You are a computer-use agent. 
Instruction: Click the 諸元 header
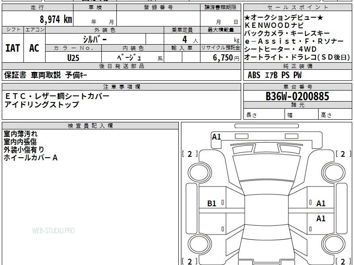(x=298, y=105)
